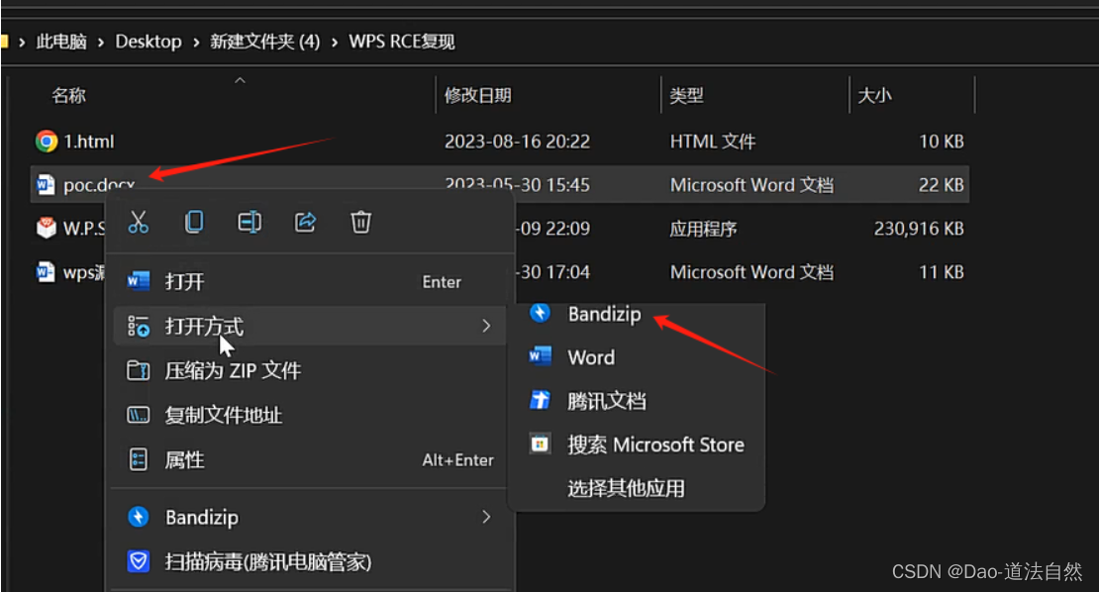
Task: Click the 复制文件地址 path icon
Action: [x=138, y=416]
